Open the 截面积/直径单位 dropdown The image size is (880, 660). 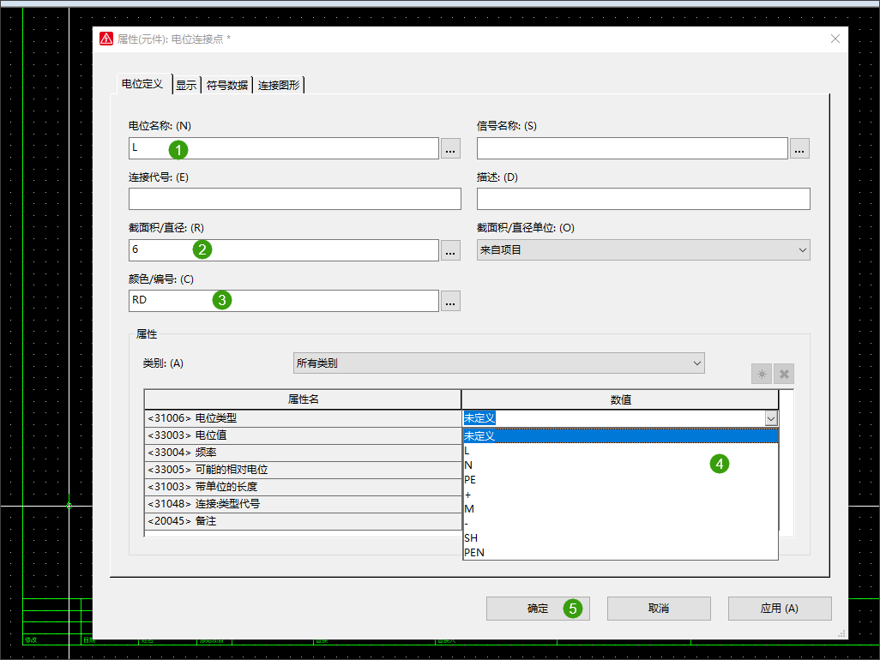(x=643, y=250)
